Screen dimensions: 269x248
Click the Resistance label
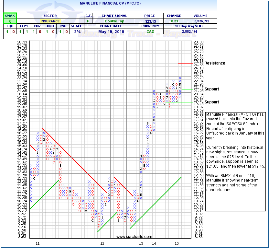point(215,63)
